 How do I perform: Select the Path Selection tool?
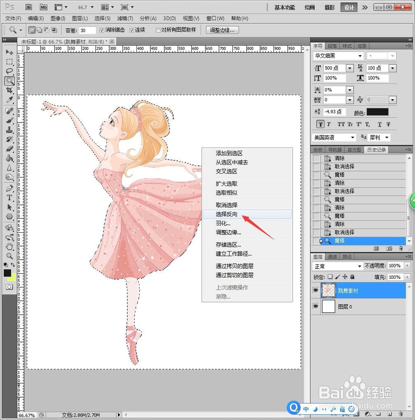[x=10, y=207]
